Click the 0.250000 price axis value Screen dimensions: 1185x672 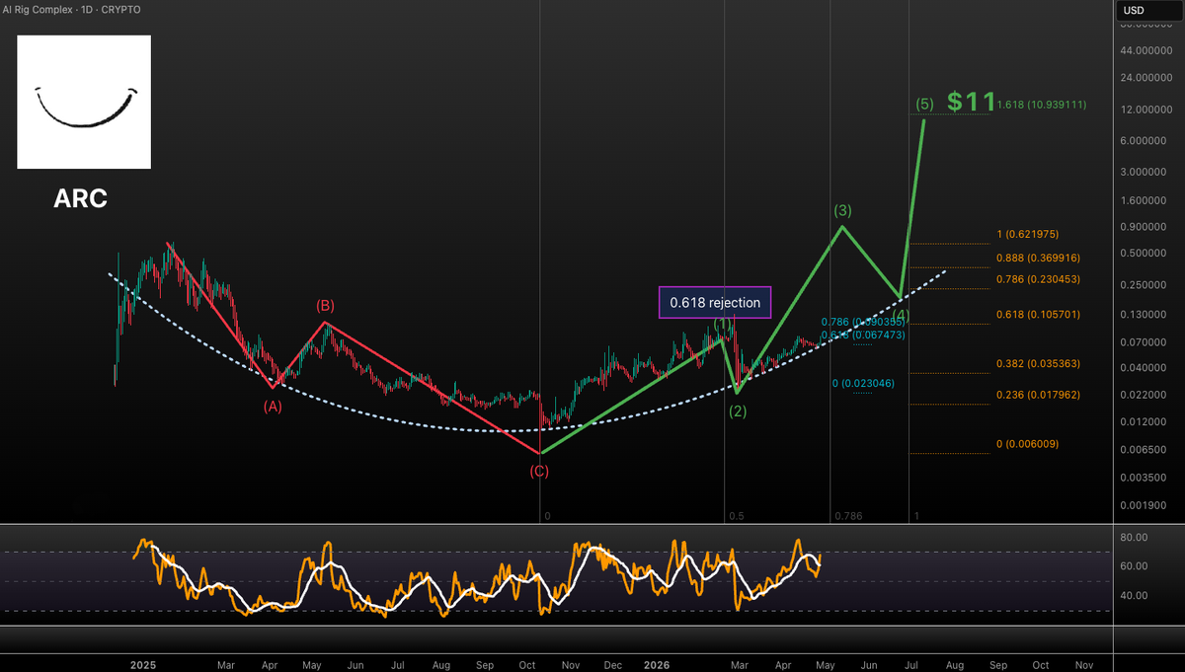[1145, 285]
